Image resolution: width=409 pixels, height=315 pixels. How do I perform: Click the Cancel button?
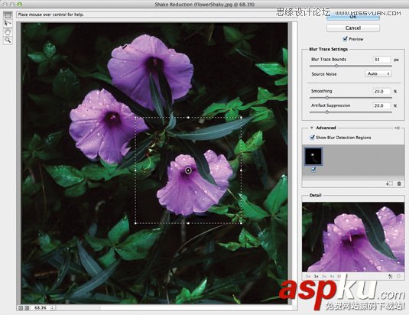[x=353, y=28]
